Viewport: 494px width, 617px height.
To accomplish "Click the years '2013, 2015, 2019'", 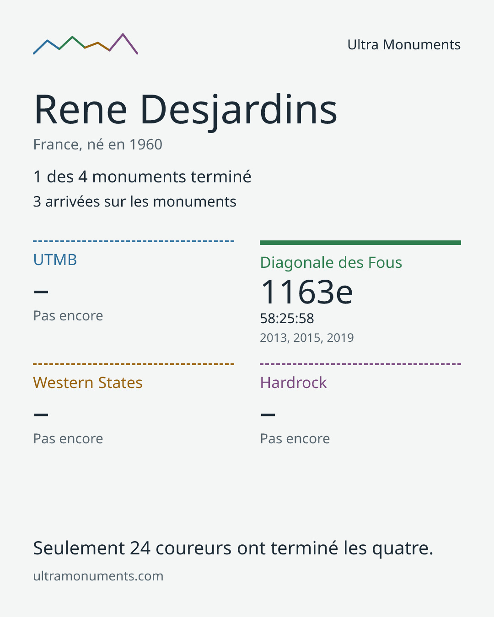I will point(307,338).
